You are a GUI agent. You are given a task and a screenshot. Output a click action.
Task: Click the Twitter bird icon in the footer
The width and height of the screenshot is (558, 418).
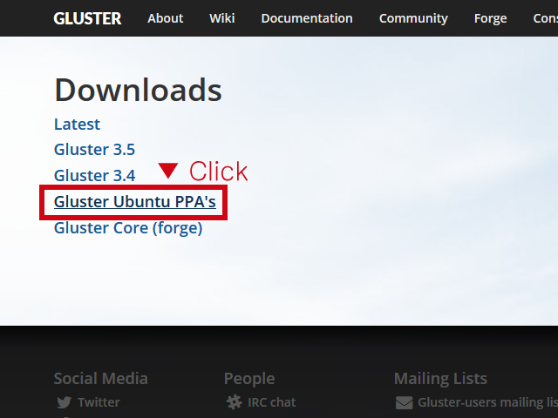[64, 402]
